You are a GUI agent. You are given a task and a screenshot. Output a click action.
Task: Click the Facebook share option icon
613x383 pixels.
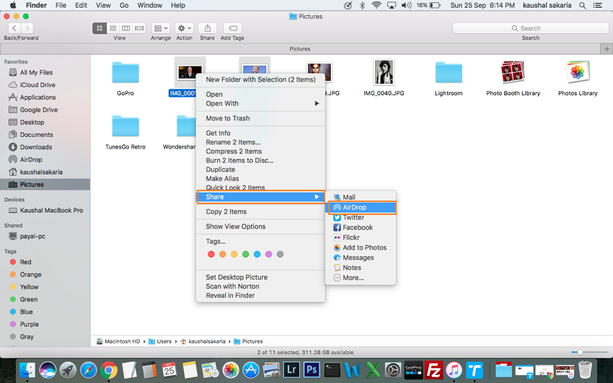[x=337, y=227]
